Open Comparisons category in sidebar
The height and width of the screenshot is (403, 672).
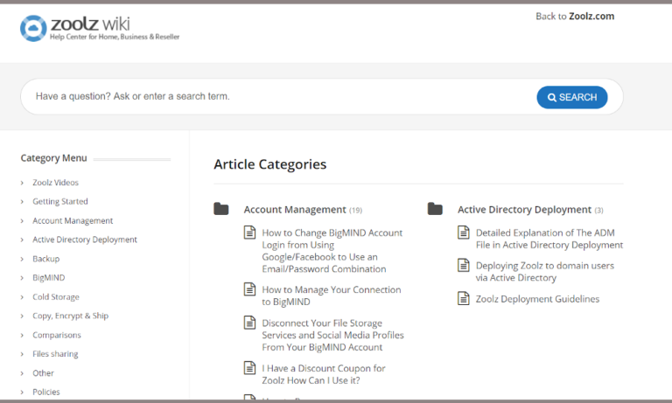point(57,335)
